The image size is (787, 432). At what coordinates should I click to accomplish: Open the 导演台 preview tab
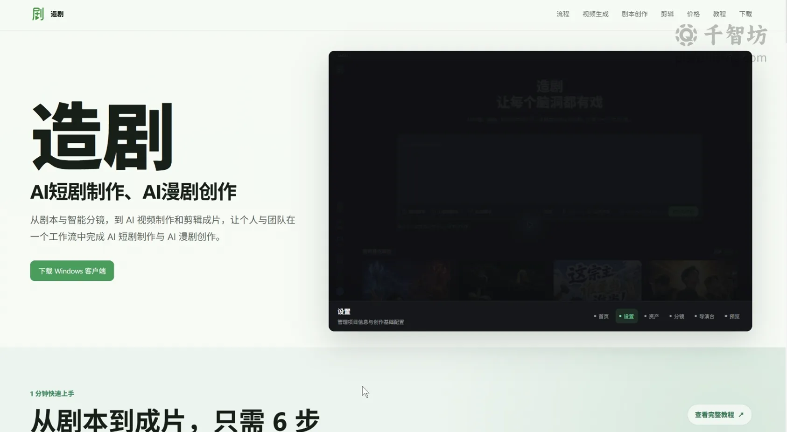click(x=704, y=316)
